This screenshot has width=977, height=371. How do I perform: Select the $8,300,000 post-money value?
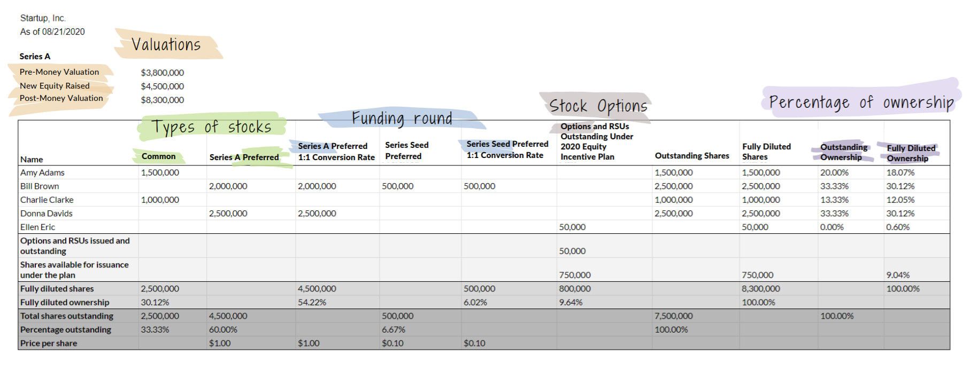pyautogui.click(x=163, y=100)
